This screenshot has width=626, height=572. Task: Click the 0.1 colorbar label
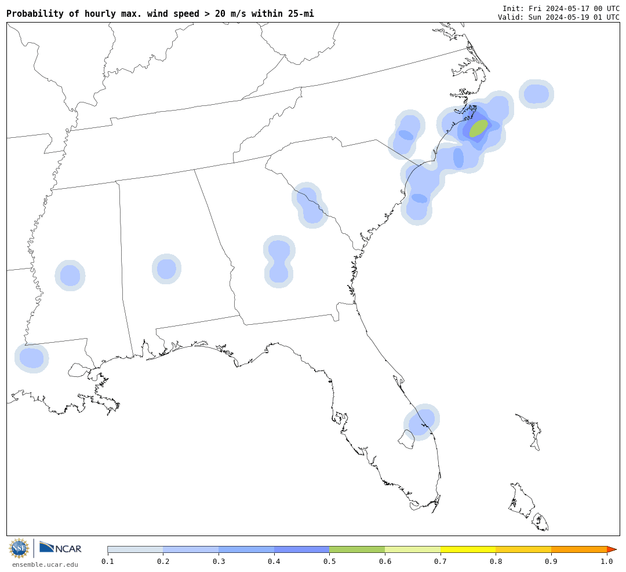(x=108, y=562)
